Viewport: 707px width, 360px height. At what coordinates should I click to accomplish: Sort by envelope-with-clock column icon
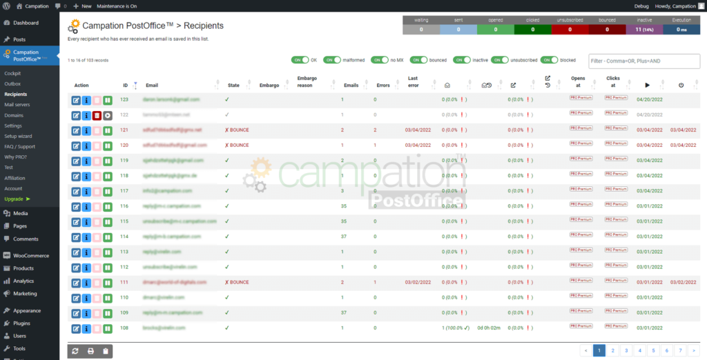(487, 85)
